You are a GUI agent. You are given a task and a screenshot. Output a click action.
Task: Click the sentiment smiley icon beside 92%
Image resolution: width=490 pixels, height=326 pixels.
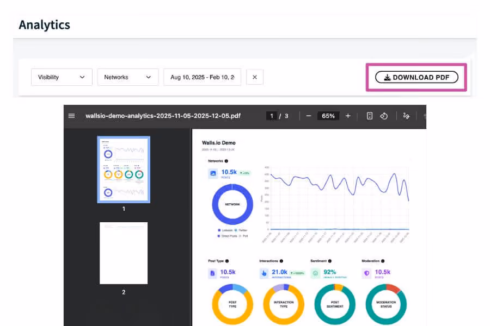315,273
